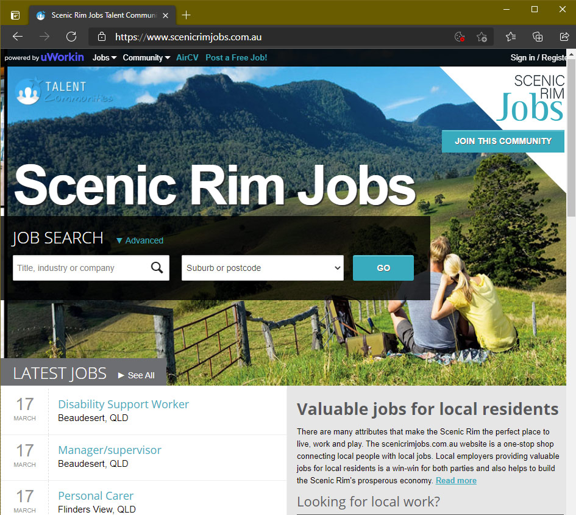Expand the Community dropdown menu
This screenshot has height=515, width=576.
click(146, 58)
